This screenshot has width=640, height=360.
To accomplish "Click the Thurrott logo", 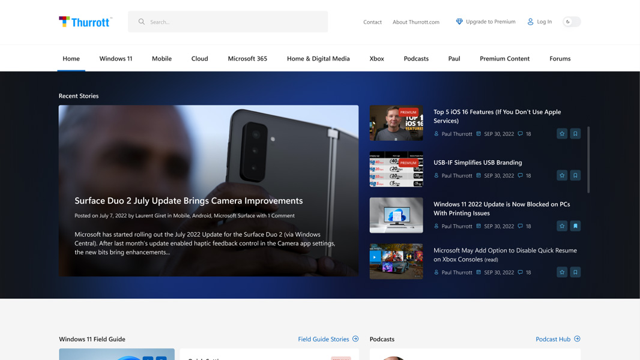I will [x=85, y=22].
